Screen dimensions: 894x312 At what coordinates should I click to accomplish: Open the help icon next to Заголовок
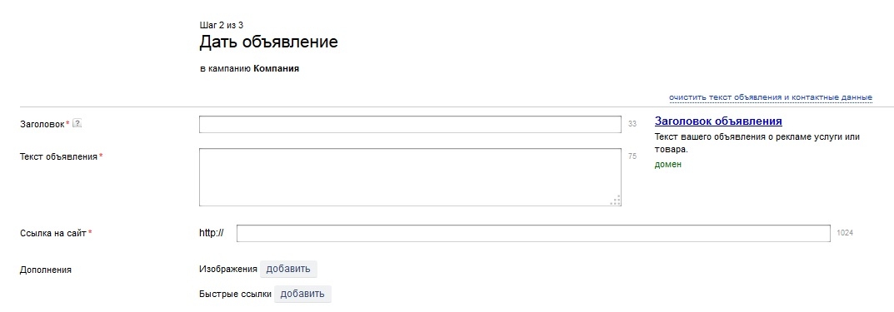77,123
